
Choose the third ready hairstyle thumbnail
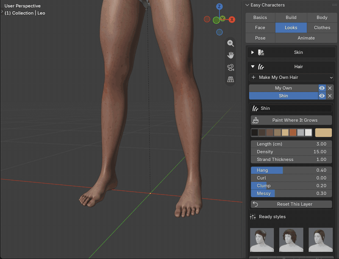pos(320,240)
